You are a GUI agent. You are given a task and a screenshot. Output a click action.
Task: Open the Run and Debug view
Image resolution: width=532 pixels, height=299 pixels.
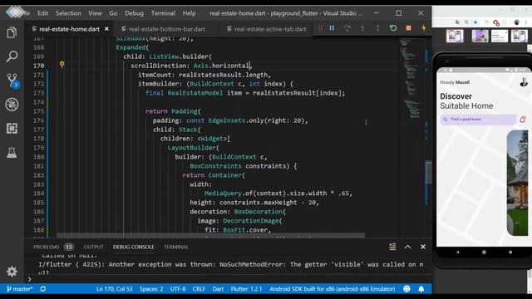(12, 105)
